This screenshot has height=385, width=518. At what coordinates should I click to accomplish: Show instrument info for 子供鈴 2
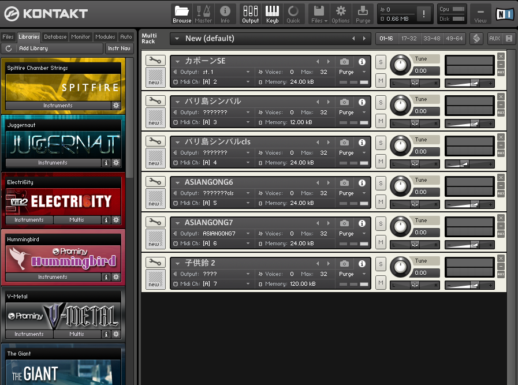(x=362, y=263)
